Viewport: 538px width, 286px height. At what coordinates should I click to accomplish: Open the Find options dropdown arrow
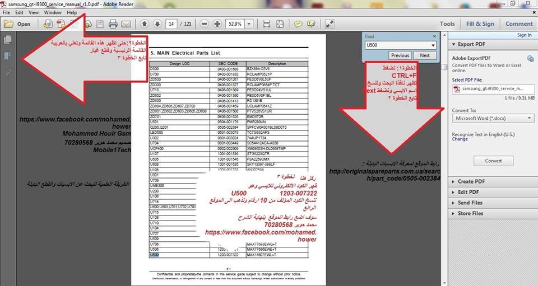point(433,45)
